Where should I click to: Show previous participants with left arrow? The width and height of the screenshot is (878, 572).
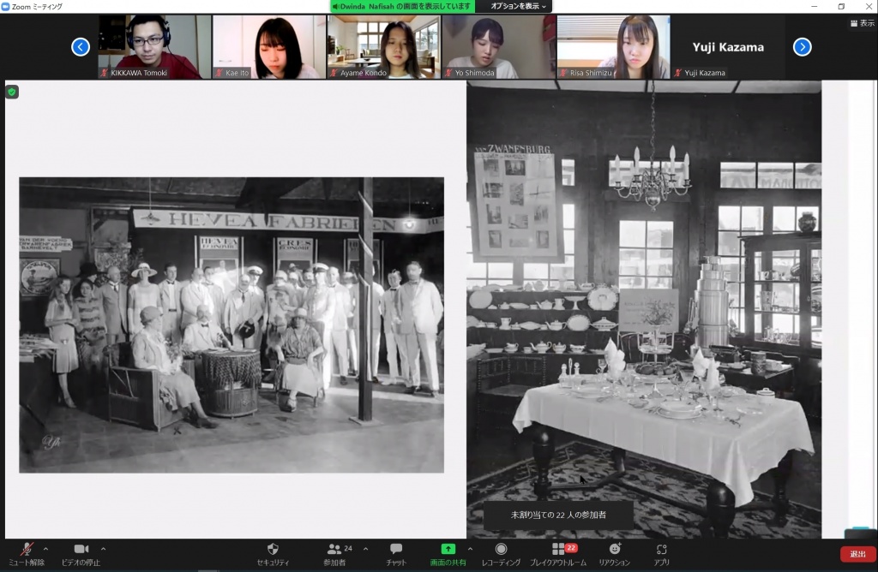point(81,47)
